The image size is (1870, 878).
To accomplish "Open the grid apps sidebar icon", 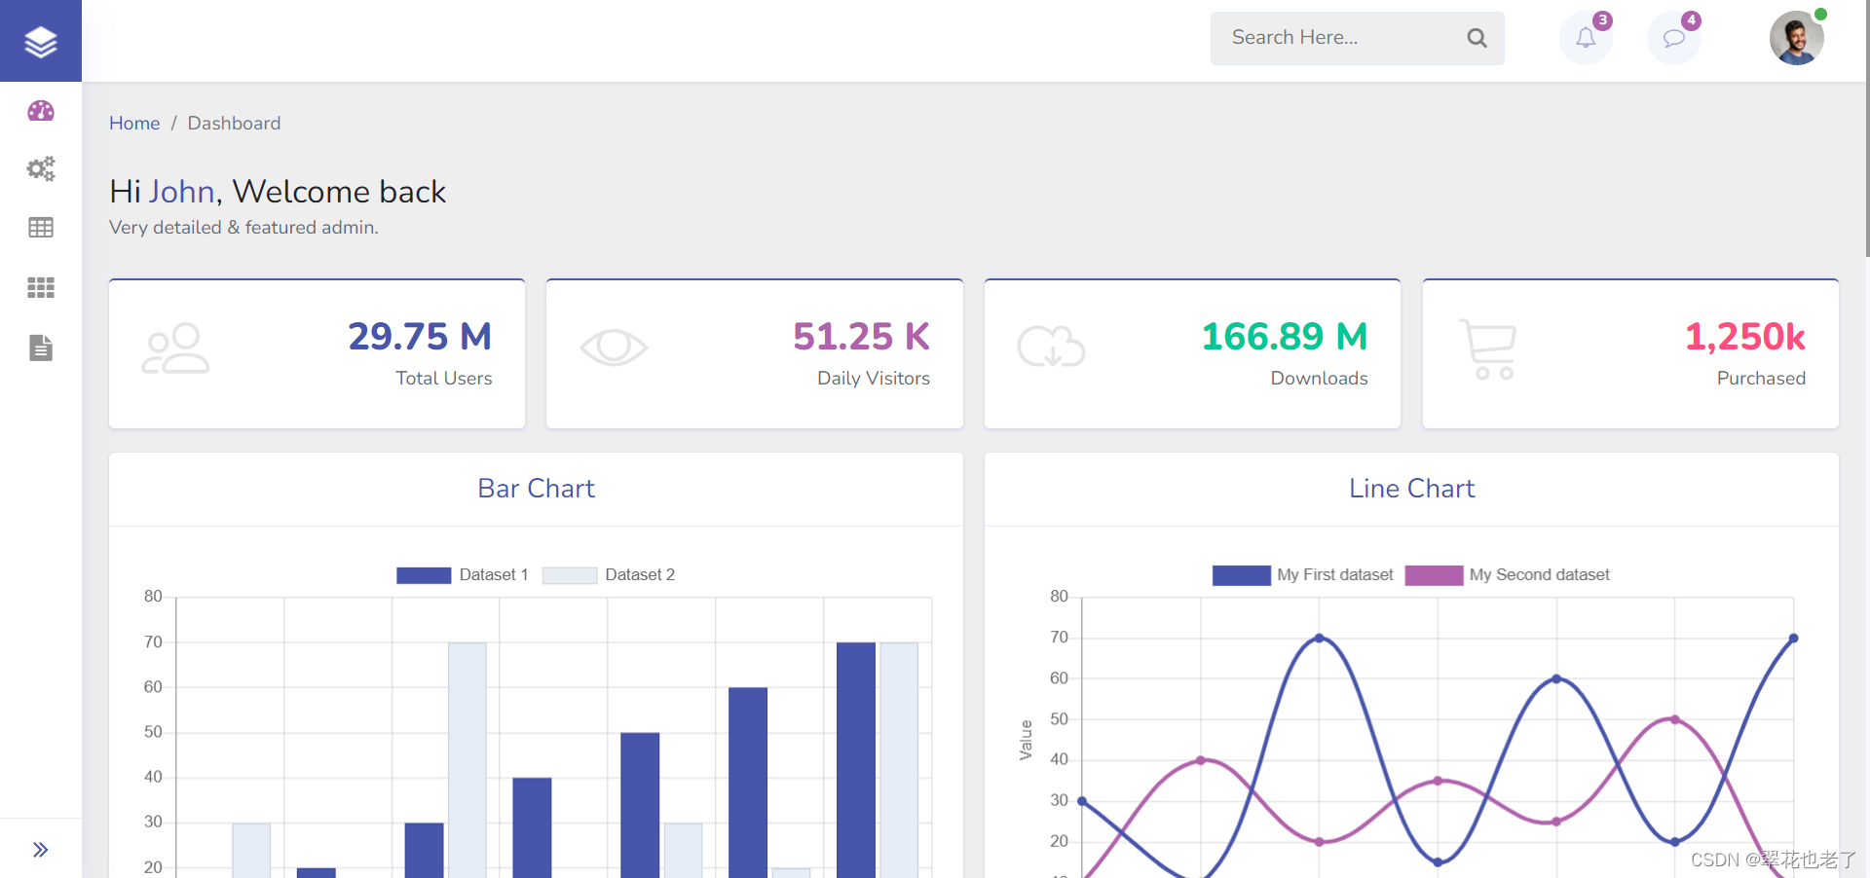I will [41, 288].
